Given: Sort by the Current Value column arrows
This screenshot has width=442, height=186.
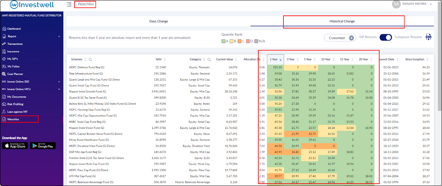Looking at the screenshot, I should click(x=236, y=59).
